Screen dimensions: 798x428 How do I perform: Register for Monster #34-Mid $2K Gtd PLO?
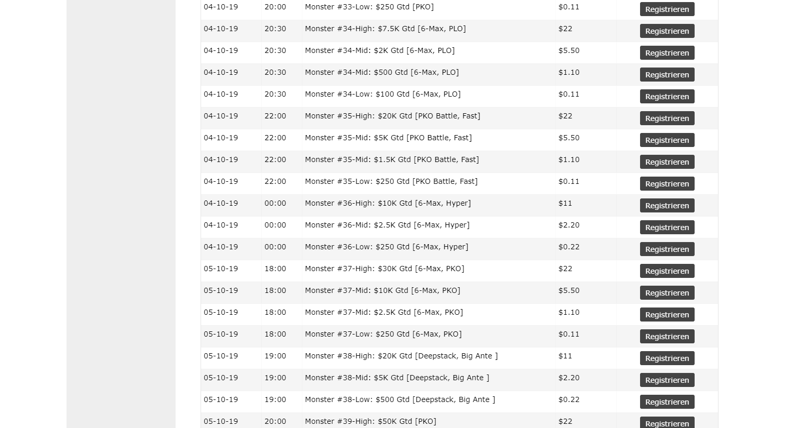pos(667,53)
